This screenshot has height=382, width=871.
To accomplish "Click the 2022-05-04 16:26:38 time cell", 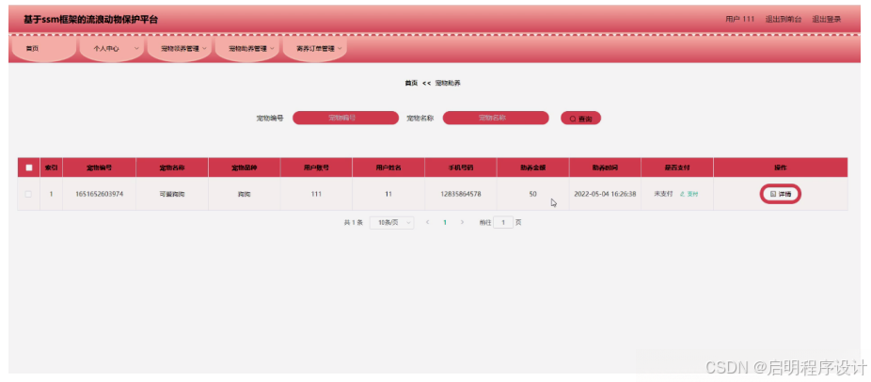I will [x=605, y=194].
